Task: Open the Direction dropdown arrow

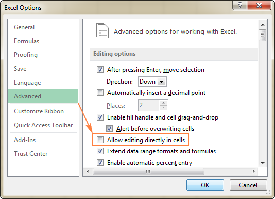Action: 161,82
